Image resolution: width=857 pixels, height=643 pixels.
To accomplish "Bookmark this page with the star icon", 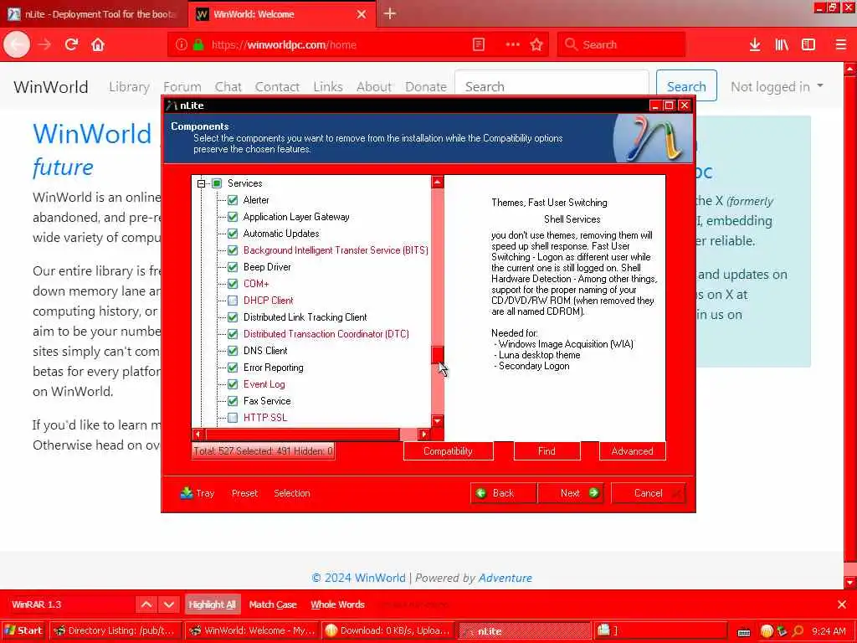I will coord(536,45).
